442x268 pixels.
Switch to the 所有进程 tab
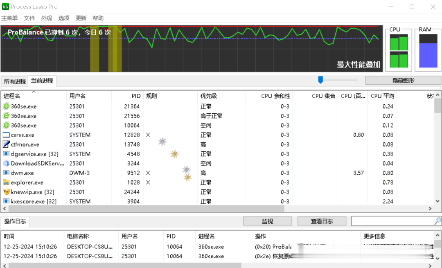(x=15, y=81)
